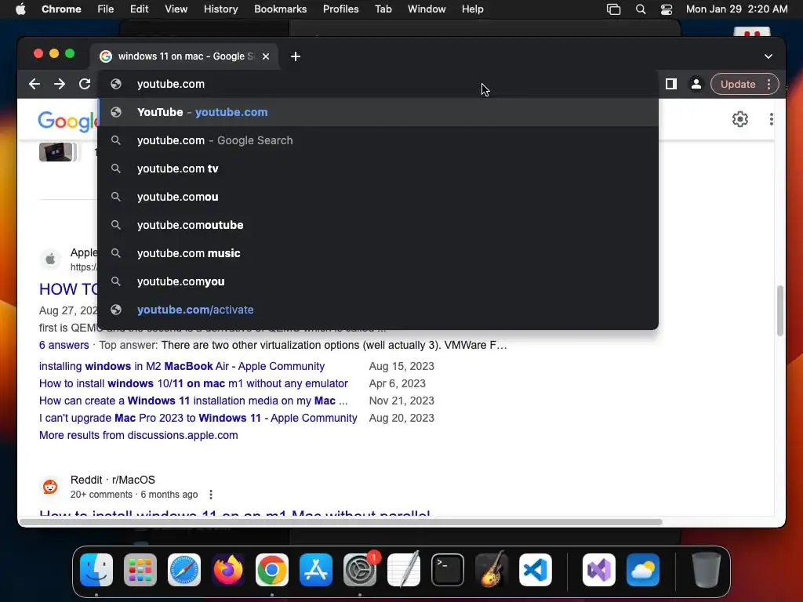Open Control Center in menu bar
Image resolution: width=803 pixels, height=602 pixels.
click(x=667, y=9)
